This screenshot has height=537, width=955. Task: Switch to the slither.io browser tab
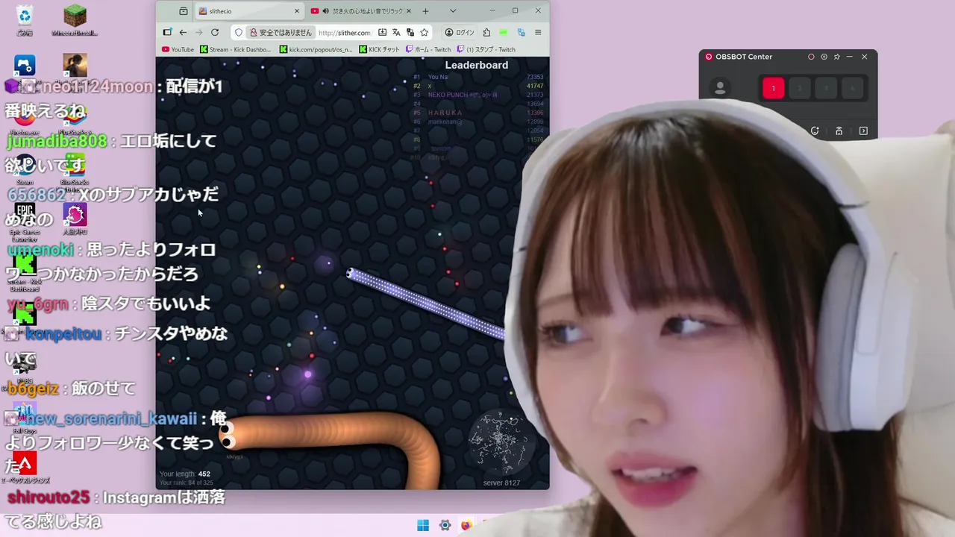pyautogui.click(x=249, y=11)
